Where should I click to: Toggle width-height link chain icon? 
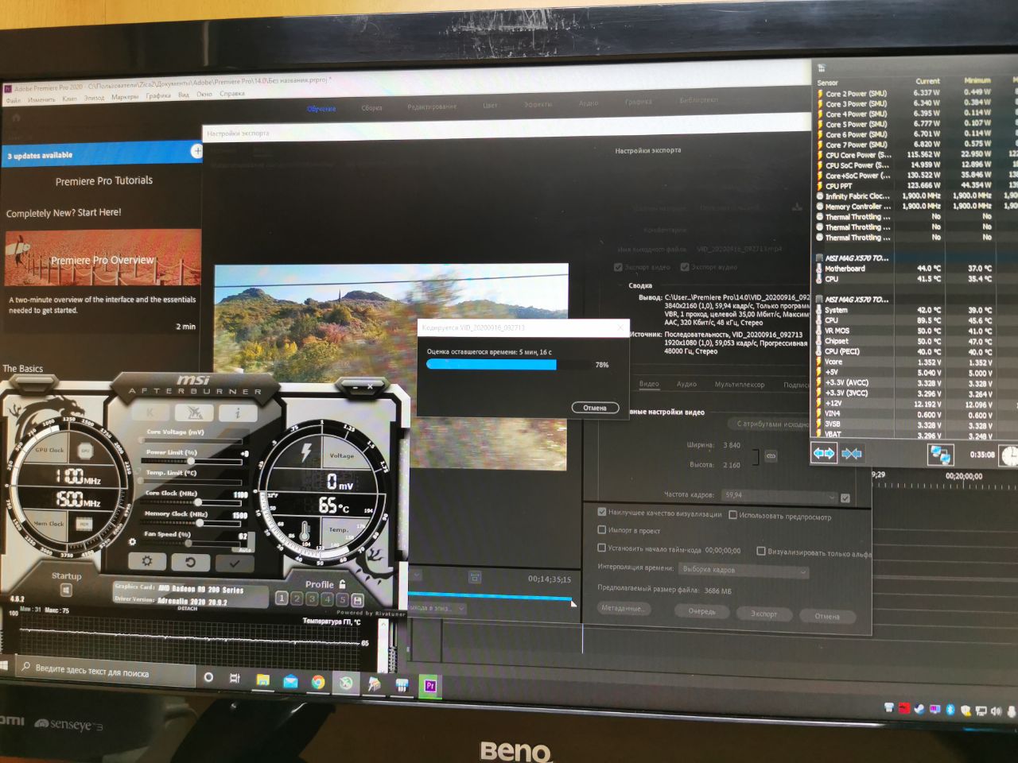(771, 456)
